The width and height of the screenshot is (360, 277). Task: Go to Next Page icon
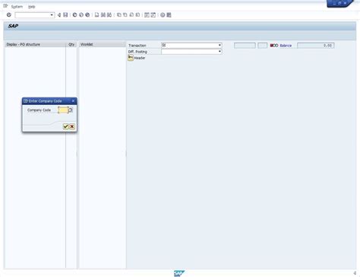click(131, 15)
